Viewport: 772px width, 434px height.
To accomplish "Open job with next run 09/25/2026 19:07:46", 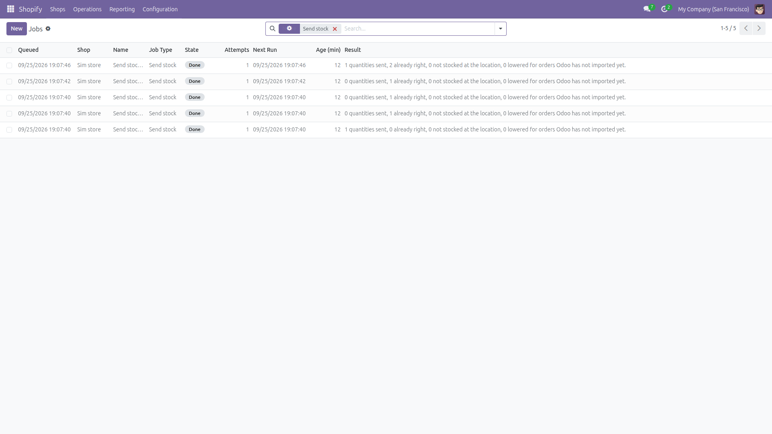I will pyautogui.click(x=279, y=65).
